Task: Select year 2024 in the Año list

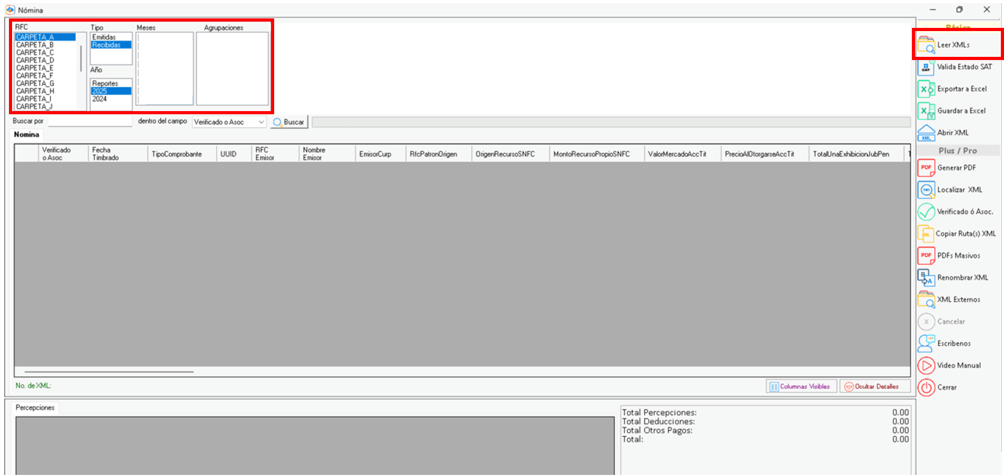Action: [x=99, y=99]
